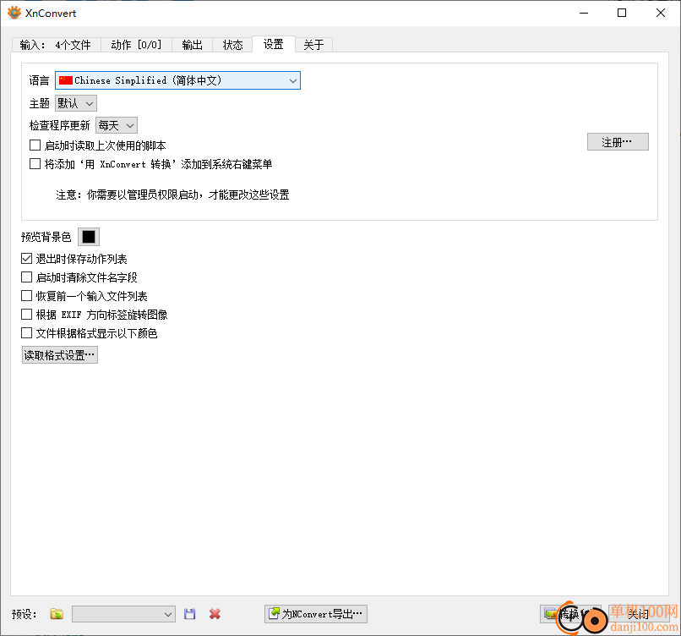Toggle add 'XnConvert 转换' to context menu
Screen dimensions: 681x636
click(35, 164)
